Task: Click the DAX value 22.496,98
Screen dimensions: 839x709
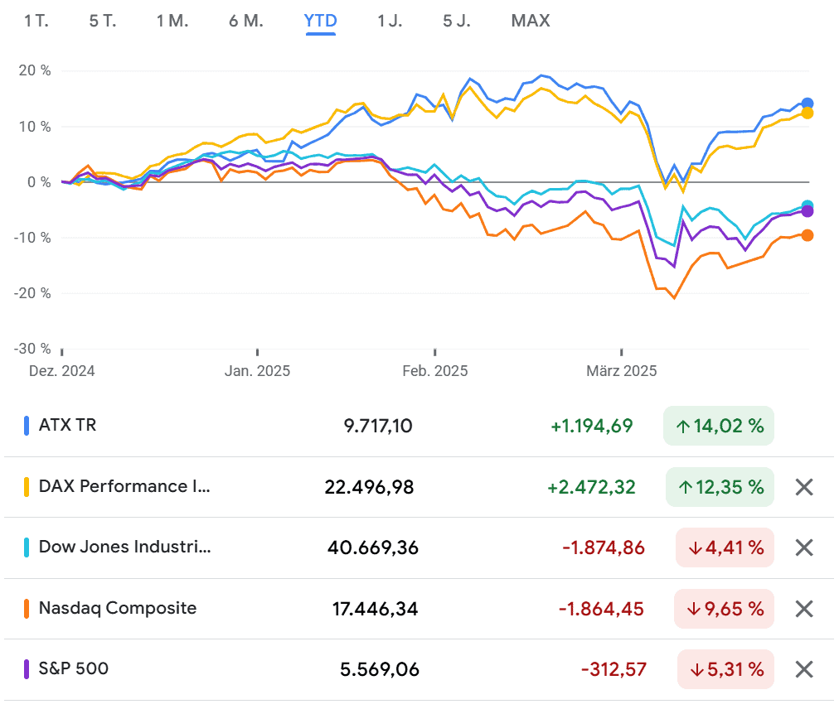Action: [369, 487]
